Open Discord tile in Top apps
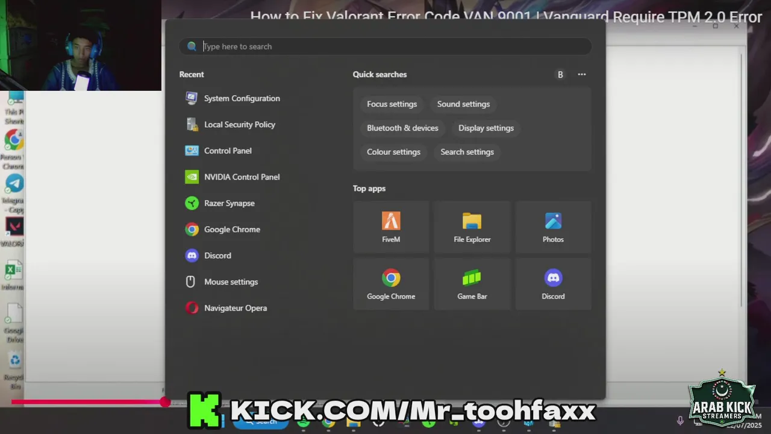 tap(553, 284)
